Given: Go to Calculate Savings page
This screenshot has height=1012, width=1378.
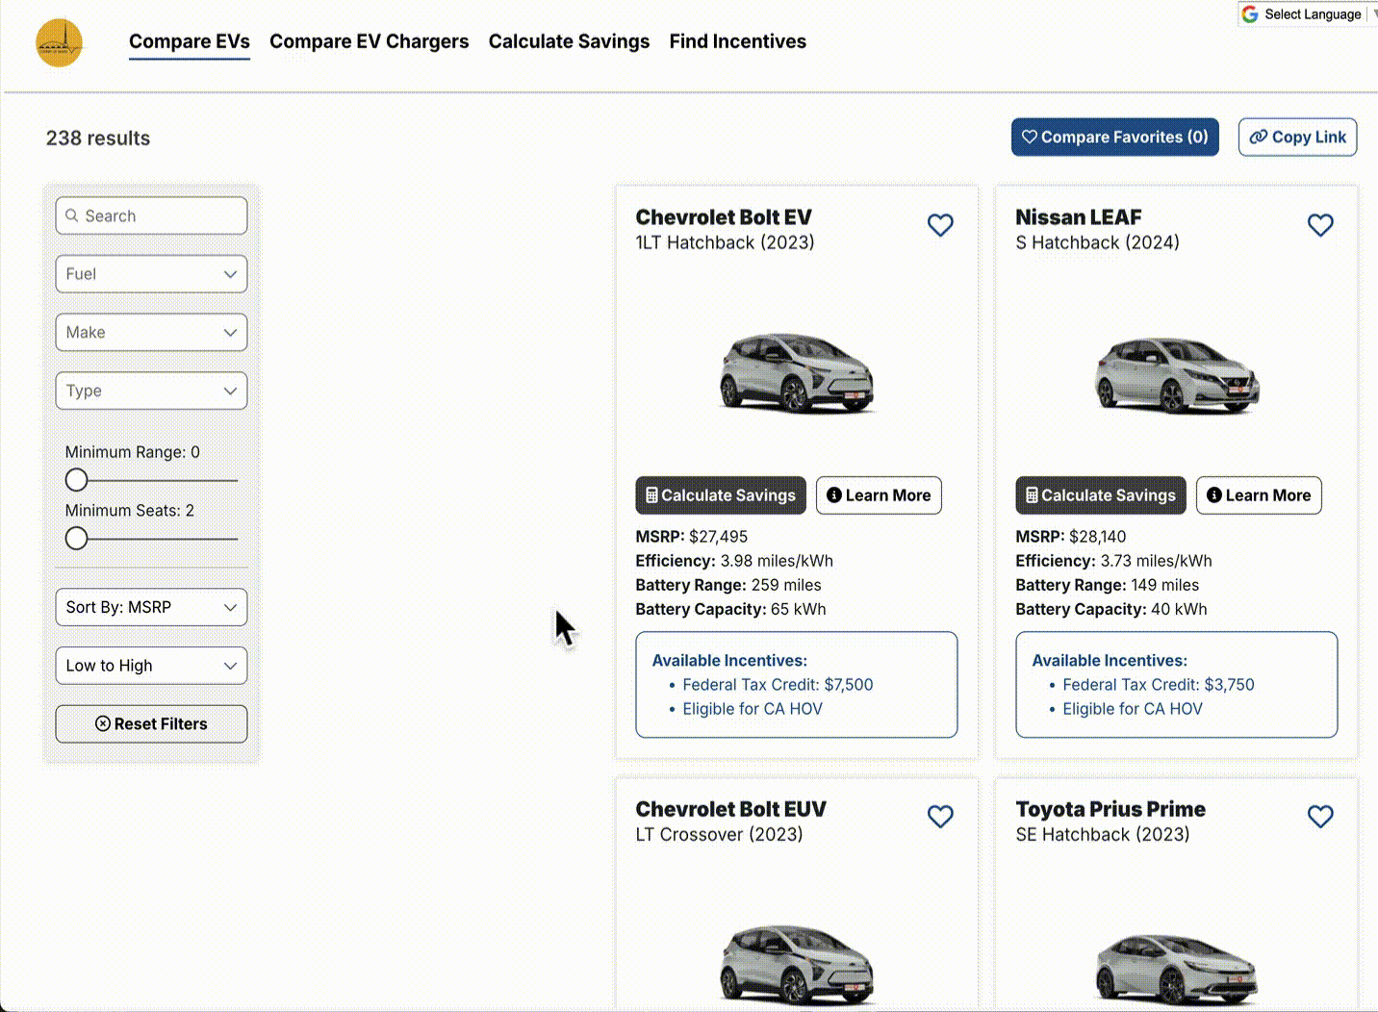Looking at the screenshot, I should coord(569,41).
